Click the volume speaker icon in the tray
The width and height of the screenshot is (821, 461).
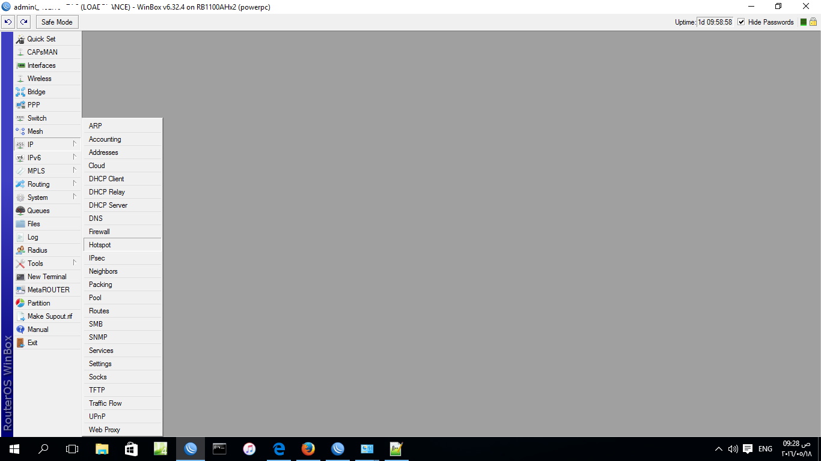[x=733, y=449]
